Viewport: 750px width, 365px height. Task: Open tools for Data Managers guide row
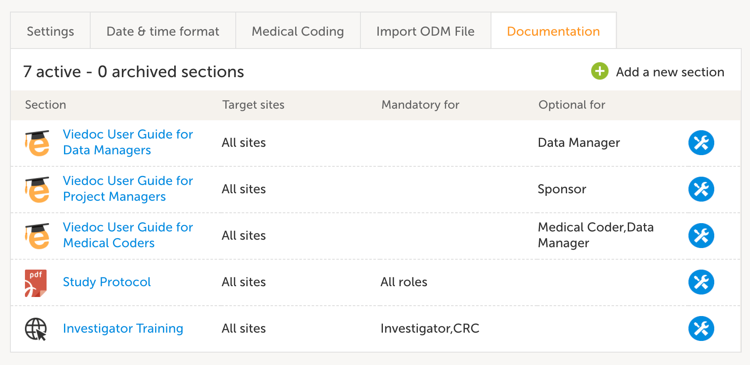[701, 143]
